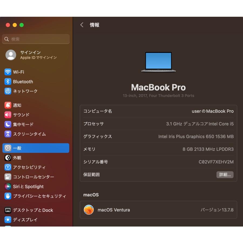The width and height of the screenshot is (243, 243).
Task: Select 通知 in the sidebar
Action: (36, 105)
